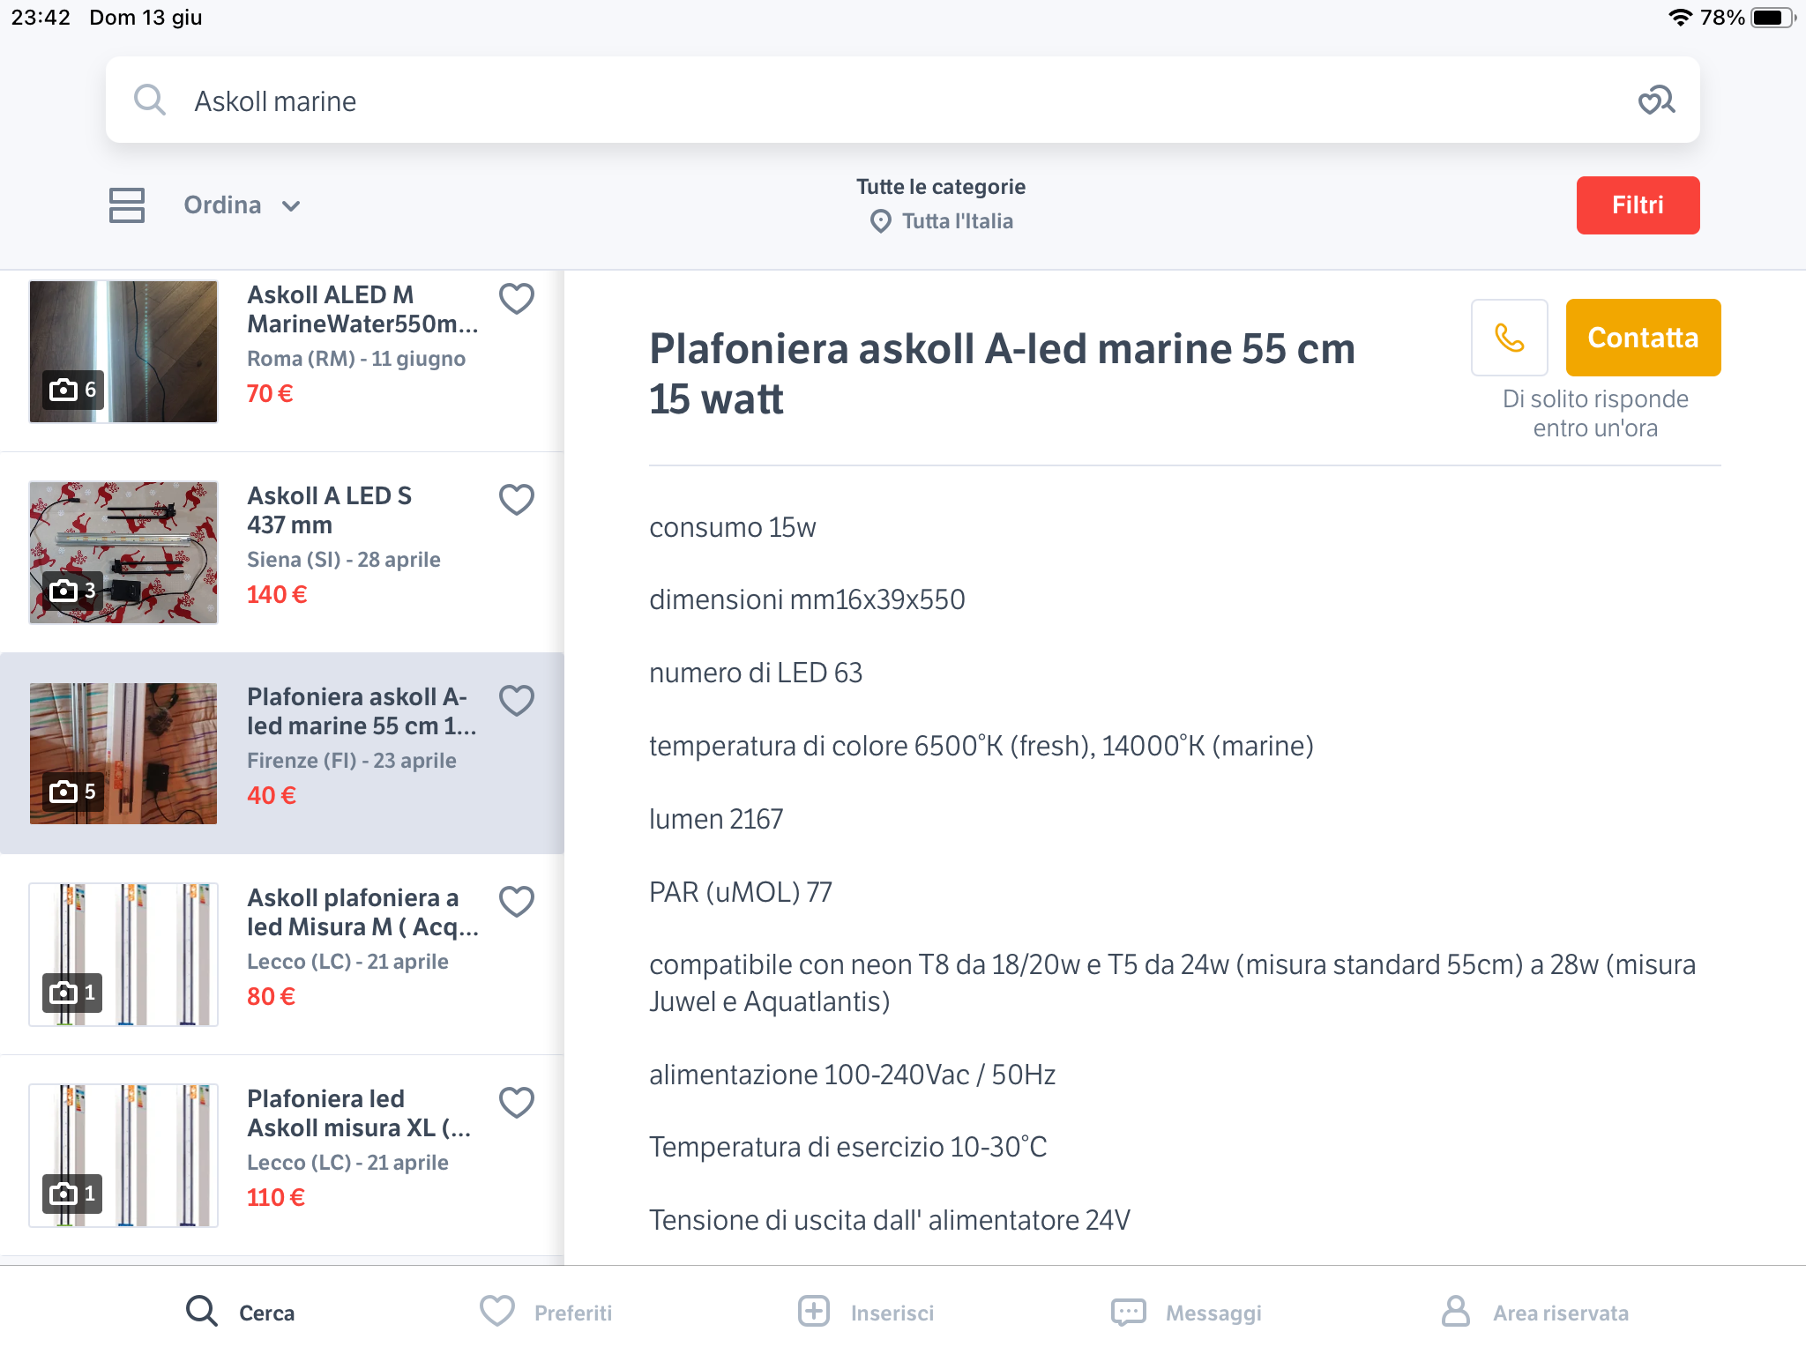This screenshot has width=1806, height=1354.
Task: Click 'Siena (SI) - 28 aprile' text
Action: (344, 560)
